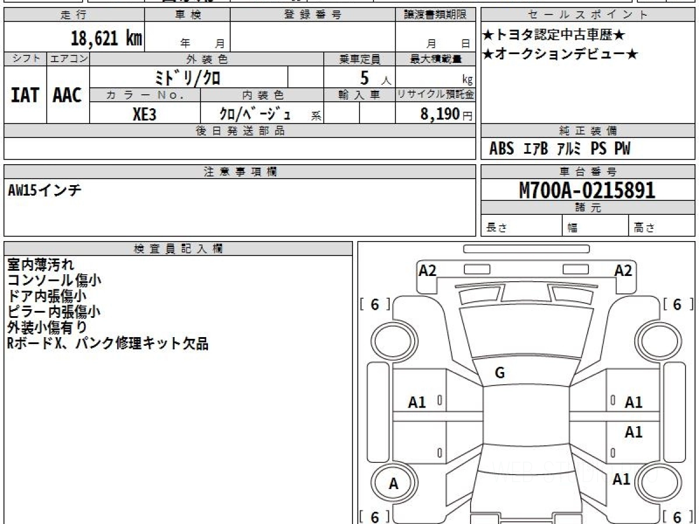Click the 譲渡書類期限 header
The width and height of the screenshot is (699, 524).
435,15
